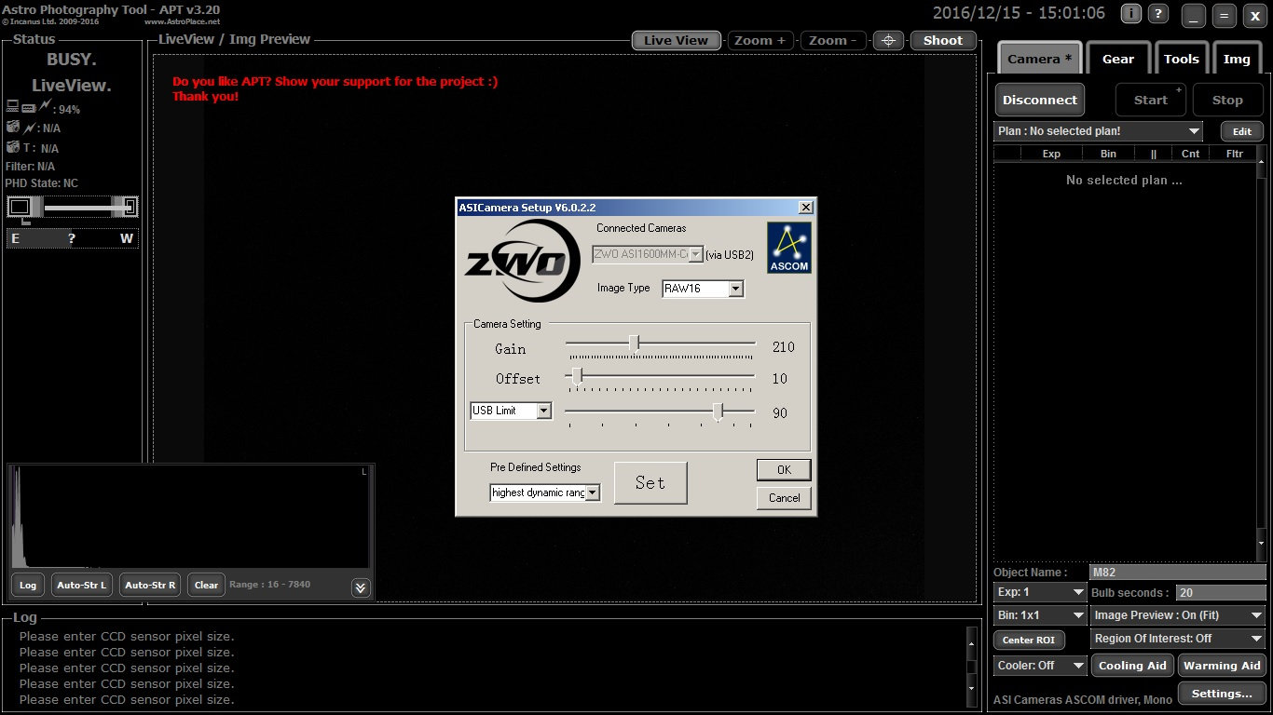Open Bin: 1x1 dropdown
The image size is (1273, 715).
[1040, 615]
